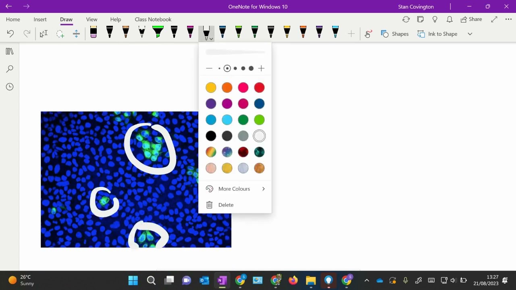This screenshot has width=516, height=290.
Task: Open the Class Notebook tab
Action: pos(153,19)
